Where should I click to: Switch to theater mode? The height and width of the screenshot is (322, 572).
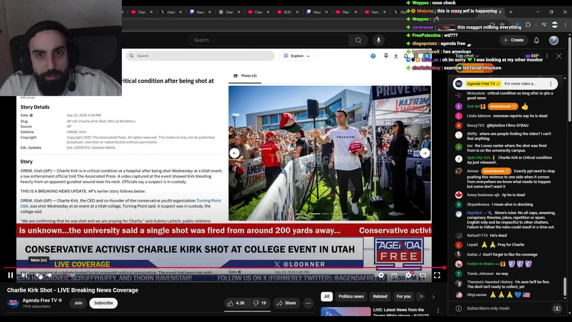(x=422, y=275)
